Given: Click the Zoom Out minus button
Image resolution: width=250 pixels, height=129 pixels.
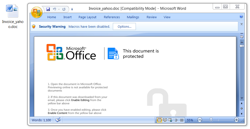Looking at the screenshot, I should tap(200, 120).
